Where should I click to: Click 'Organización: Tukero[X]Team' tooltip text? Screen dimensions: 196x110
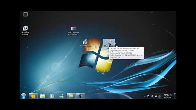point(122,51)
